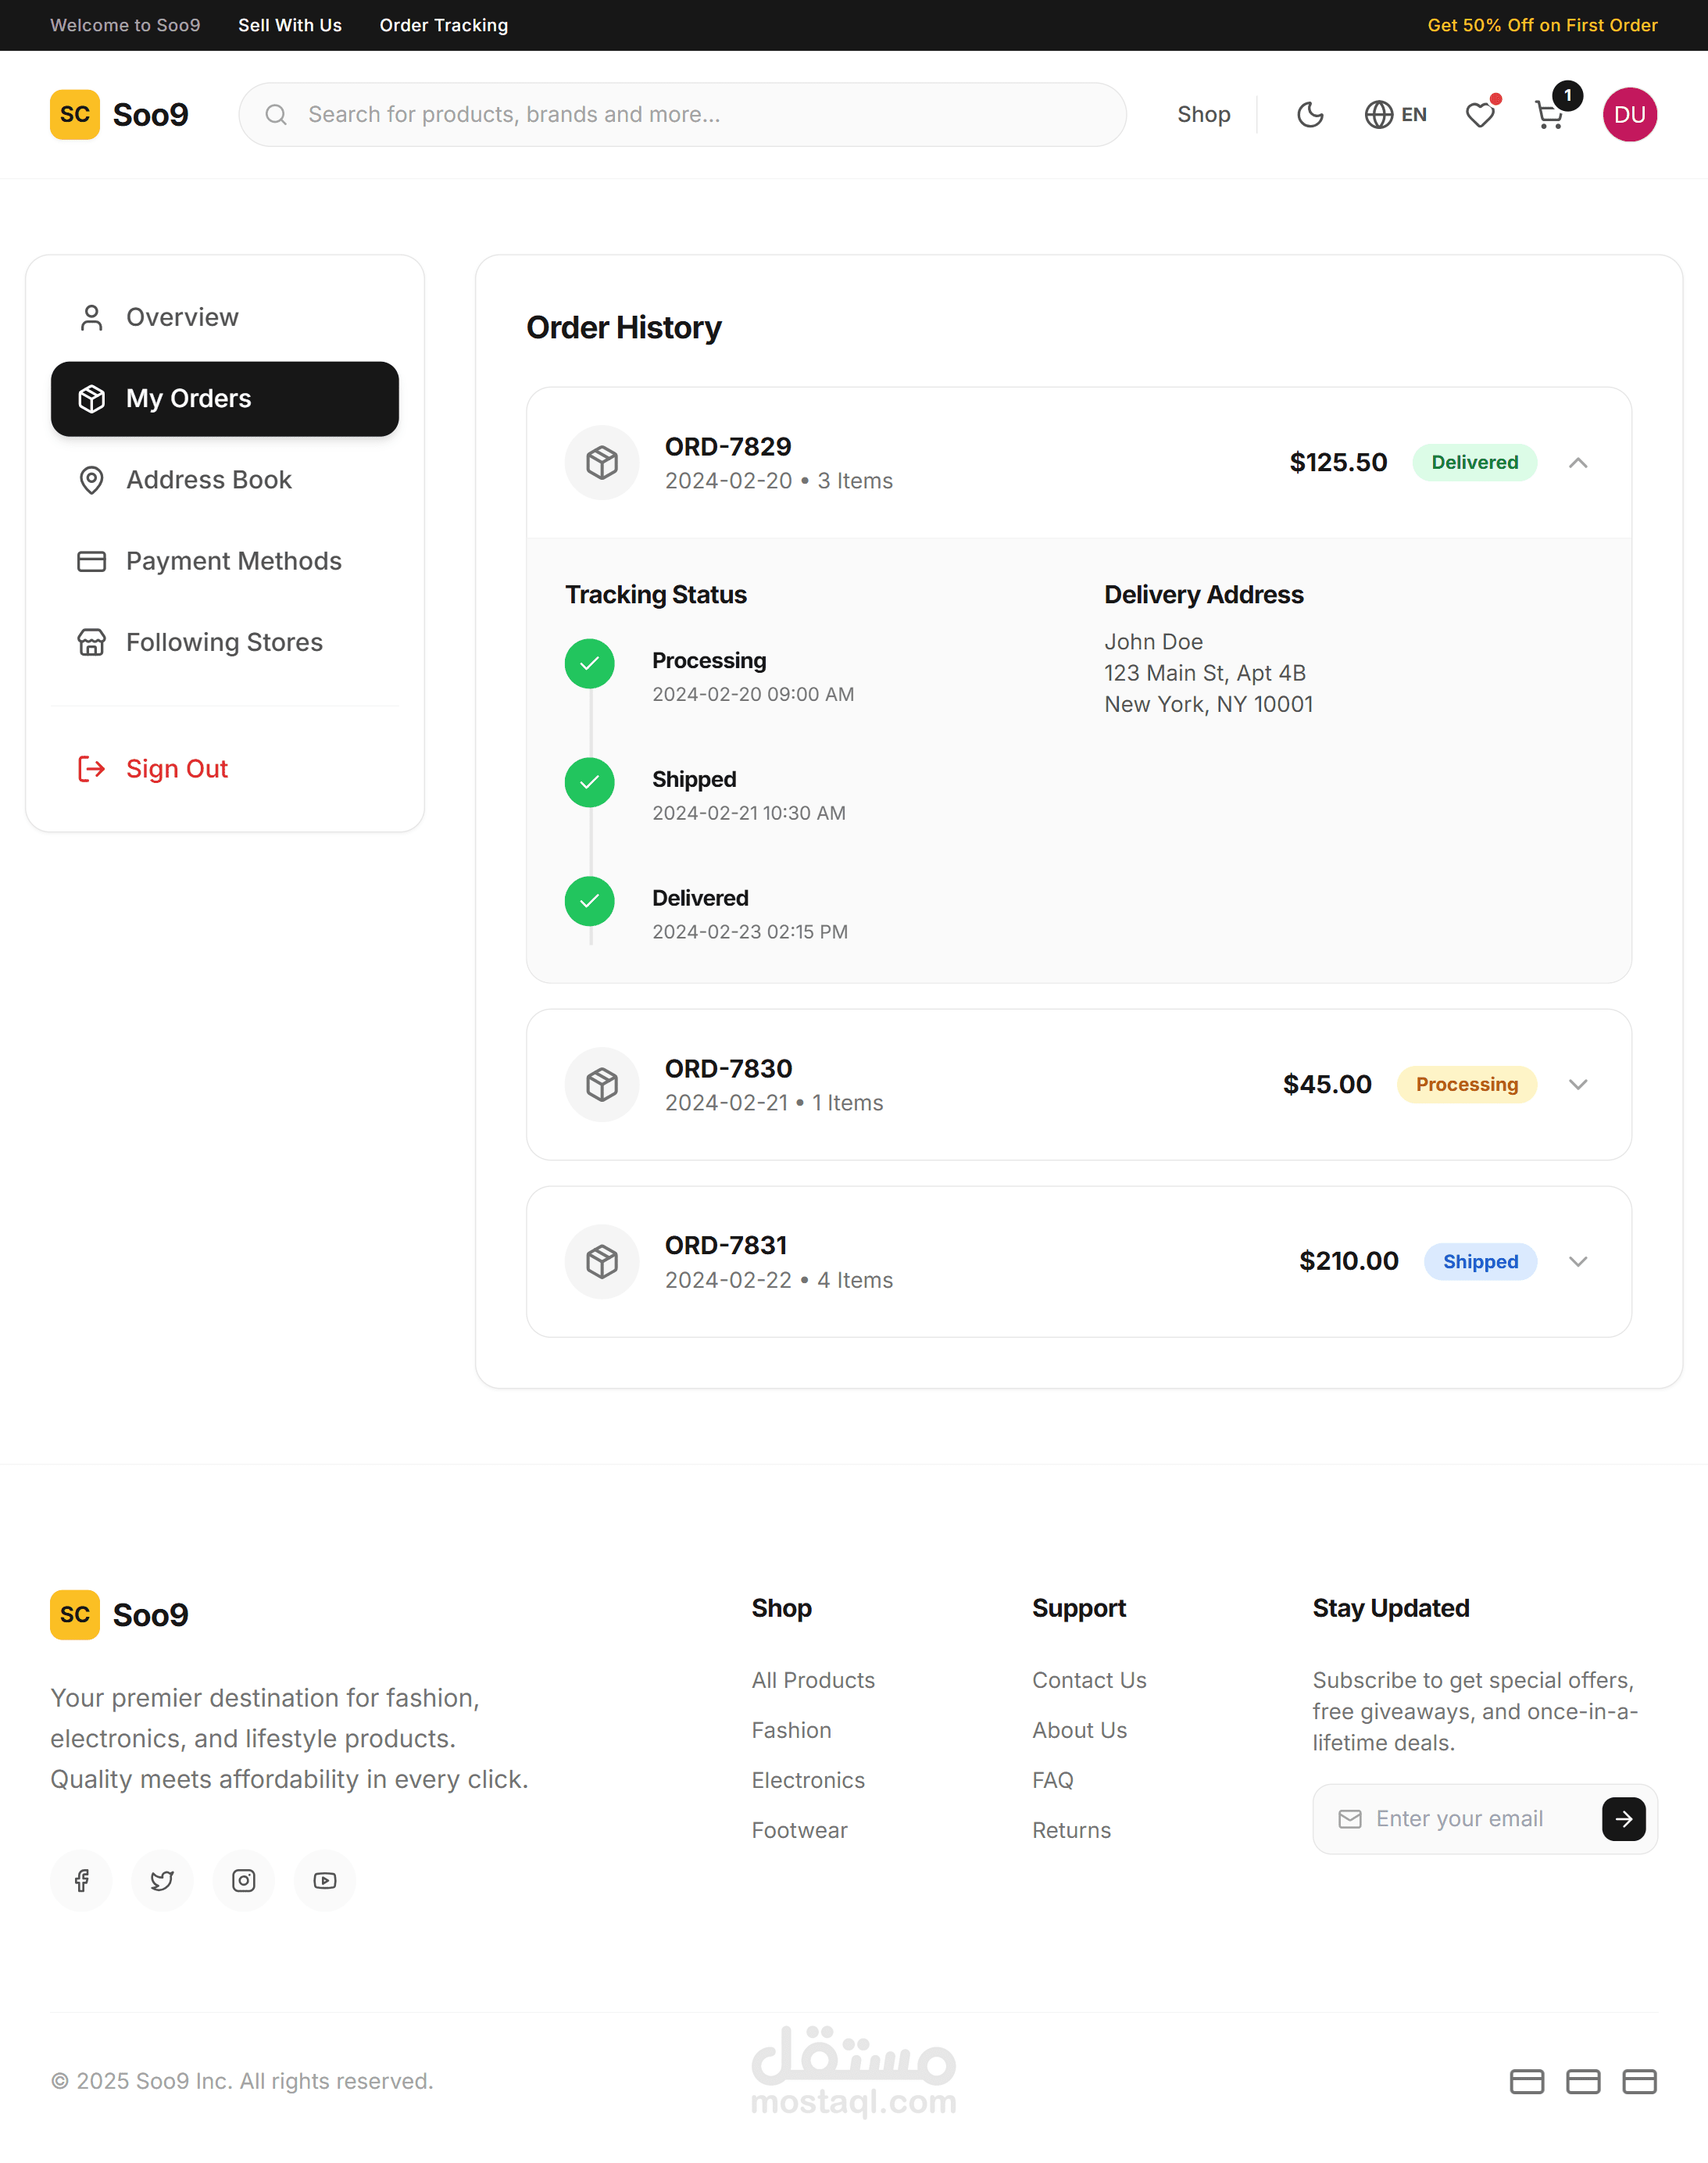Open the wishlist heart icon
Viewport: 1708px width, 2163px height.
tap(1480, 115)
